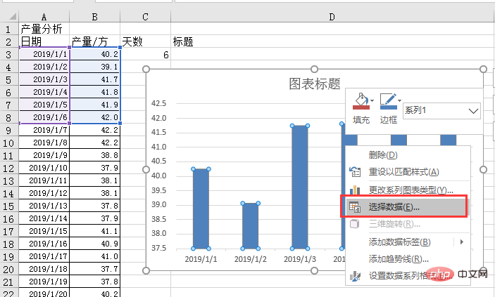Click value cell 41.7
The height and width of the screenshot is (297, 495).
point(95,79)
